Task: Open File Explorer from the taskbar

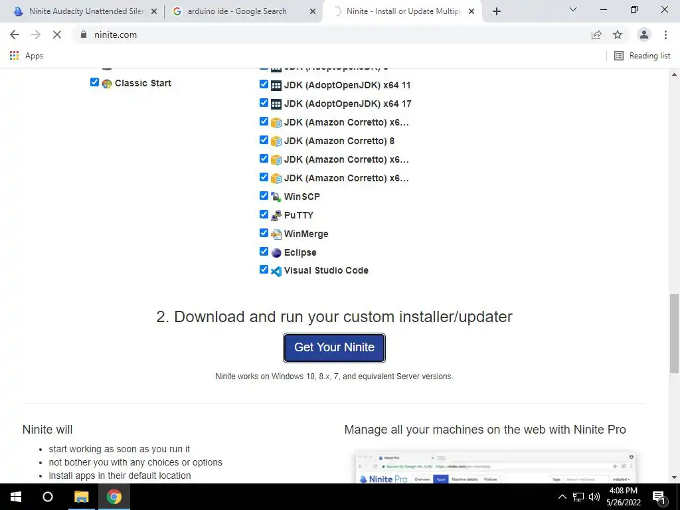Action: pyautogui.click(x=81, y=497)
